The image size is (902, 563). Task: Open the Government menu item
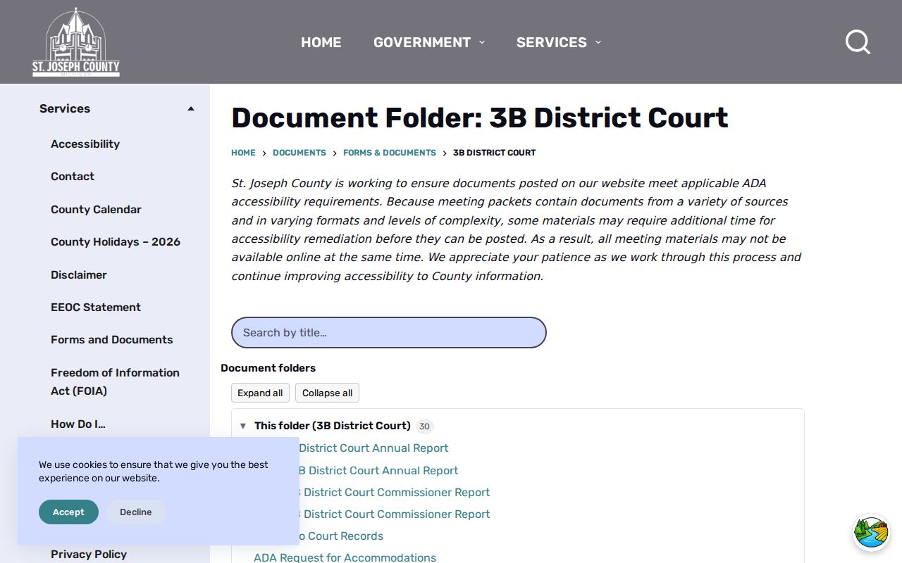422,42
